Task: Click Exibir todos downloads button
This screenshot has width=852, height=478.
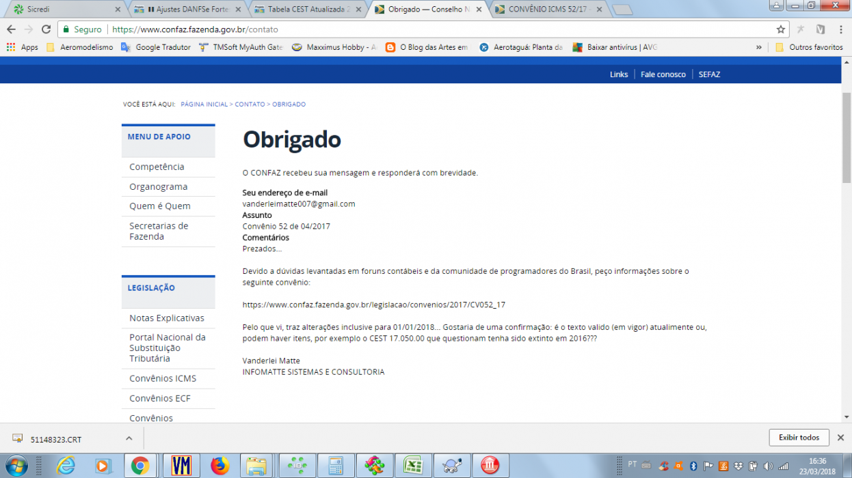Action: click(x=799, y=438)
